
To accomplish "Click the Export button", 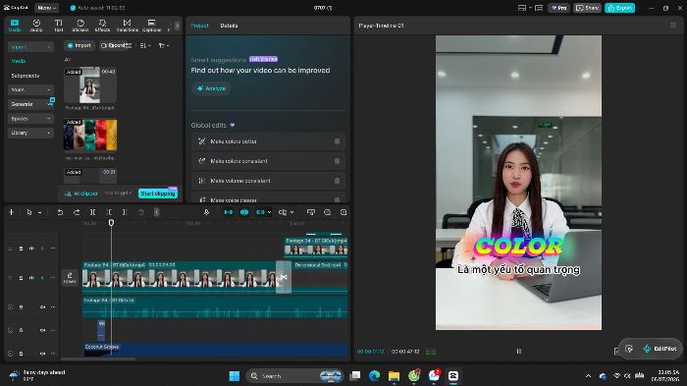I will (x=619, y=8).
